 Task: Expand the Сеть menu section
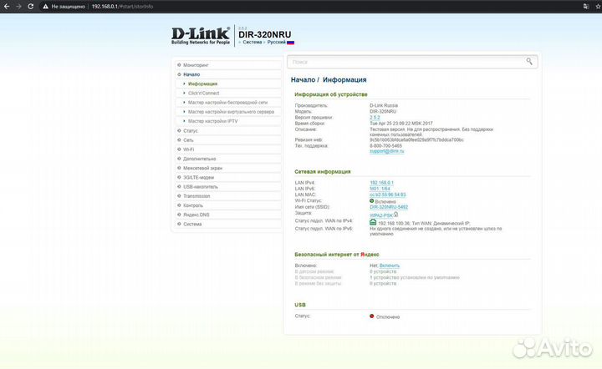(228, 140)
